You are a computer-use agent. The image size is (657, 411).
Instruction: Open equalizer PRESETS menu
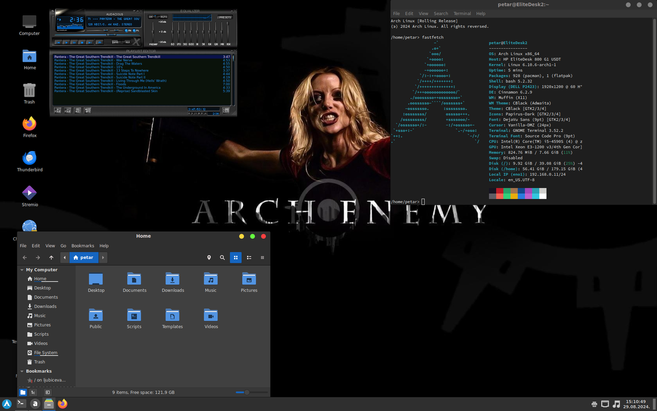(225, 17)
